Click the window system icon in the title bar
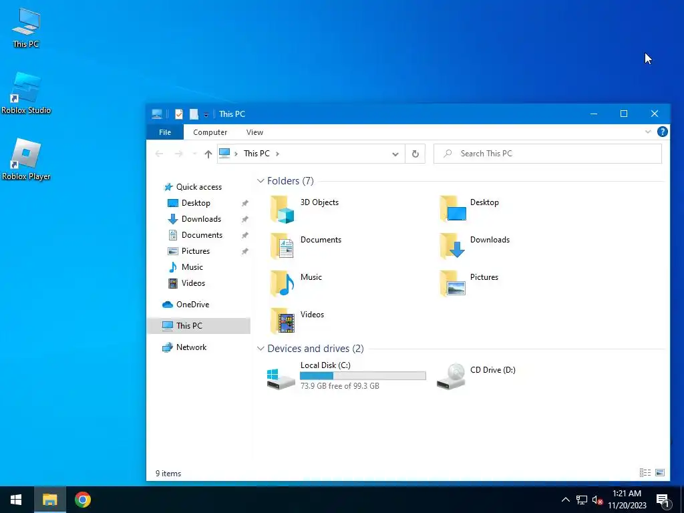This screenshot has width=684, height=513. pos(157,114)
